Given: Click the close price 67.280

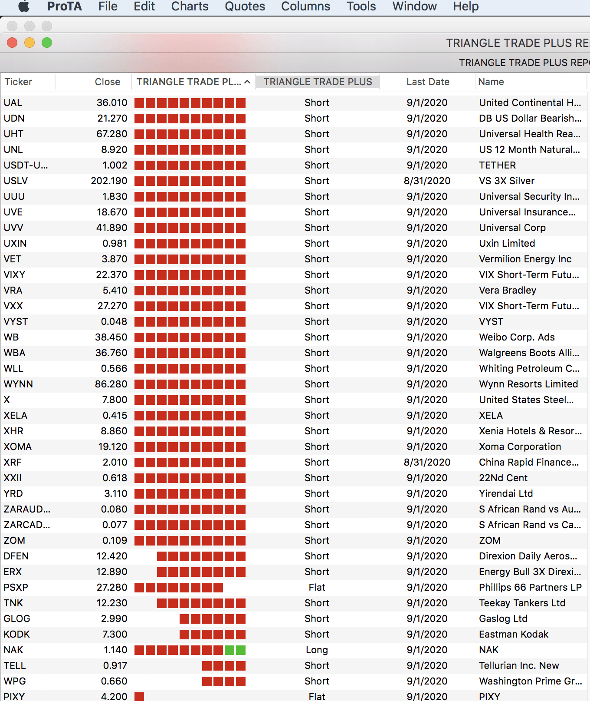Looking at the screenshot, I should (x=112, y=134).
